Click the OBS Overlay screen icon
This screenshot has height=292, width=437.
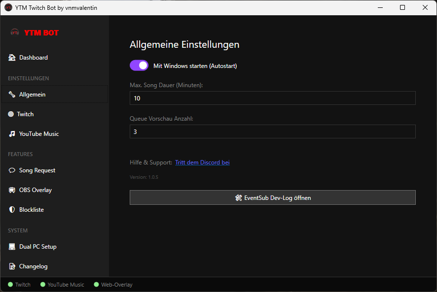[12, 190]
